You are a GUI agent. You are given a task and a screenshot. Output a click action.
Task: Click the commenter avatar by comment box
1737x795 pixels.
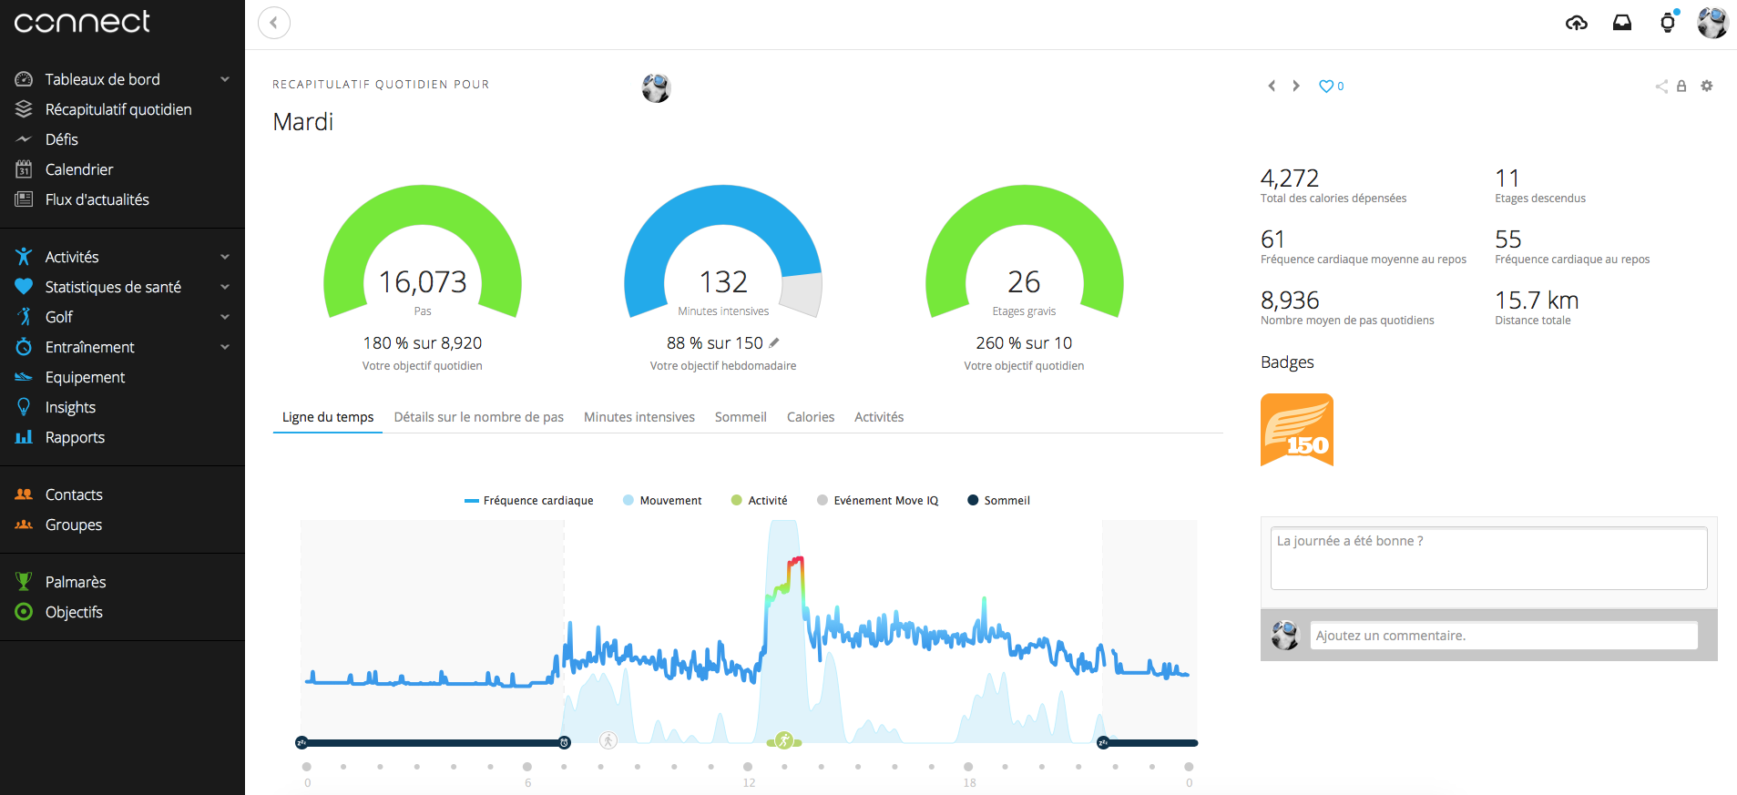click(x=1285, y=635)
